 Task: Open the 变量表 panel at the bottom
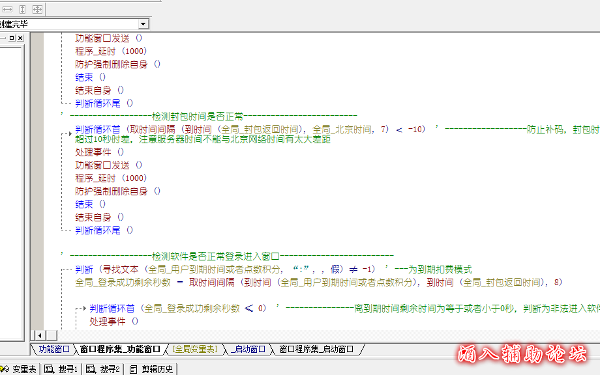pos(20,369)
